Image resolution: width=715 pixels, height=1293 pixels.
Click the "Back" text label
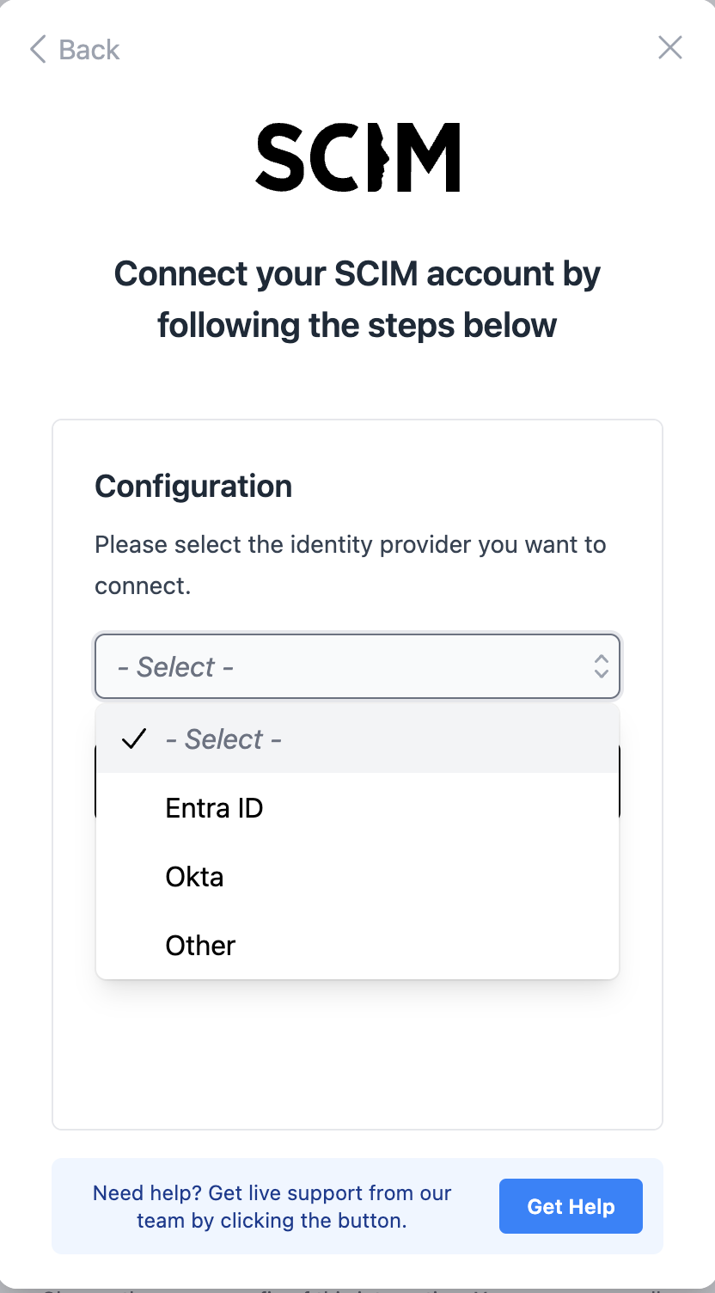coord(89,50)
